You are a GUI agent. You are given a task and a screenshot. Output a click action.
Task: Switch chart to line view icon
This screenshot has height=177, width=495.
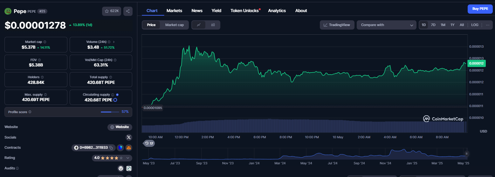199,25
